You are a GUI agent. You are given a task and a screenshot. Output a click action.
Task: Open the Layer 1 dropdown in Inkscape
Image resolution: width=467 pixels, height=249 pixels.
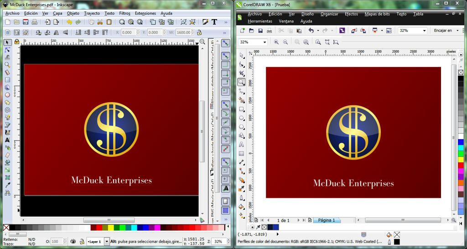tap(107, 242)
